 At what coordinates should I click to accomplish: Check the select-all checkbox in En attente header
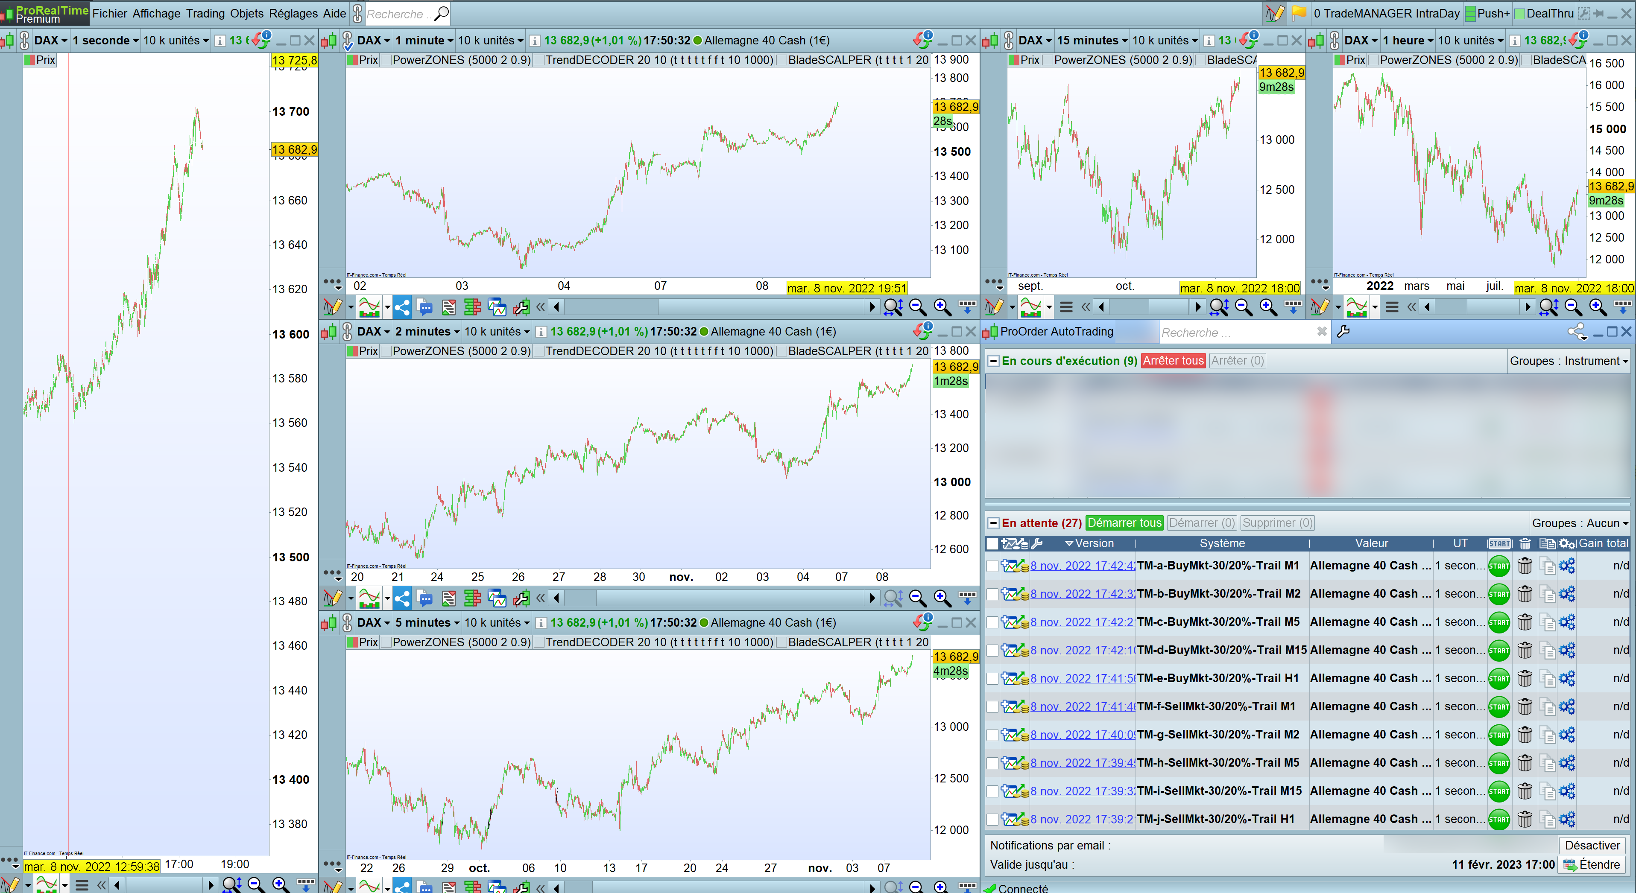click(x=992, y=543)
